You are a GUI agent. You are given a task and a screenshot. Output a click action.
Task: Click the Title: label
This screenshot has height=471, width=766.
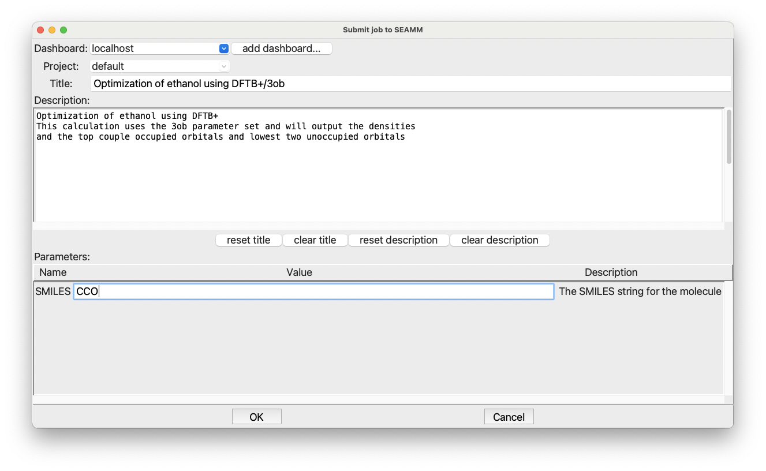click(61, 84)
